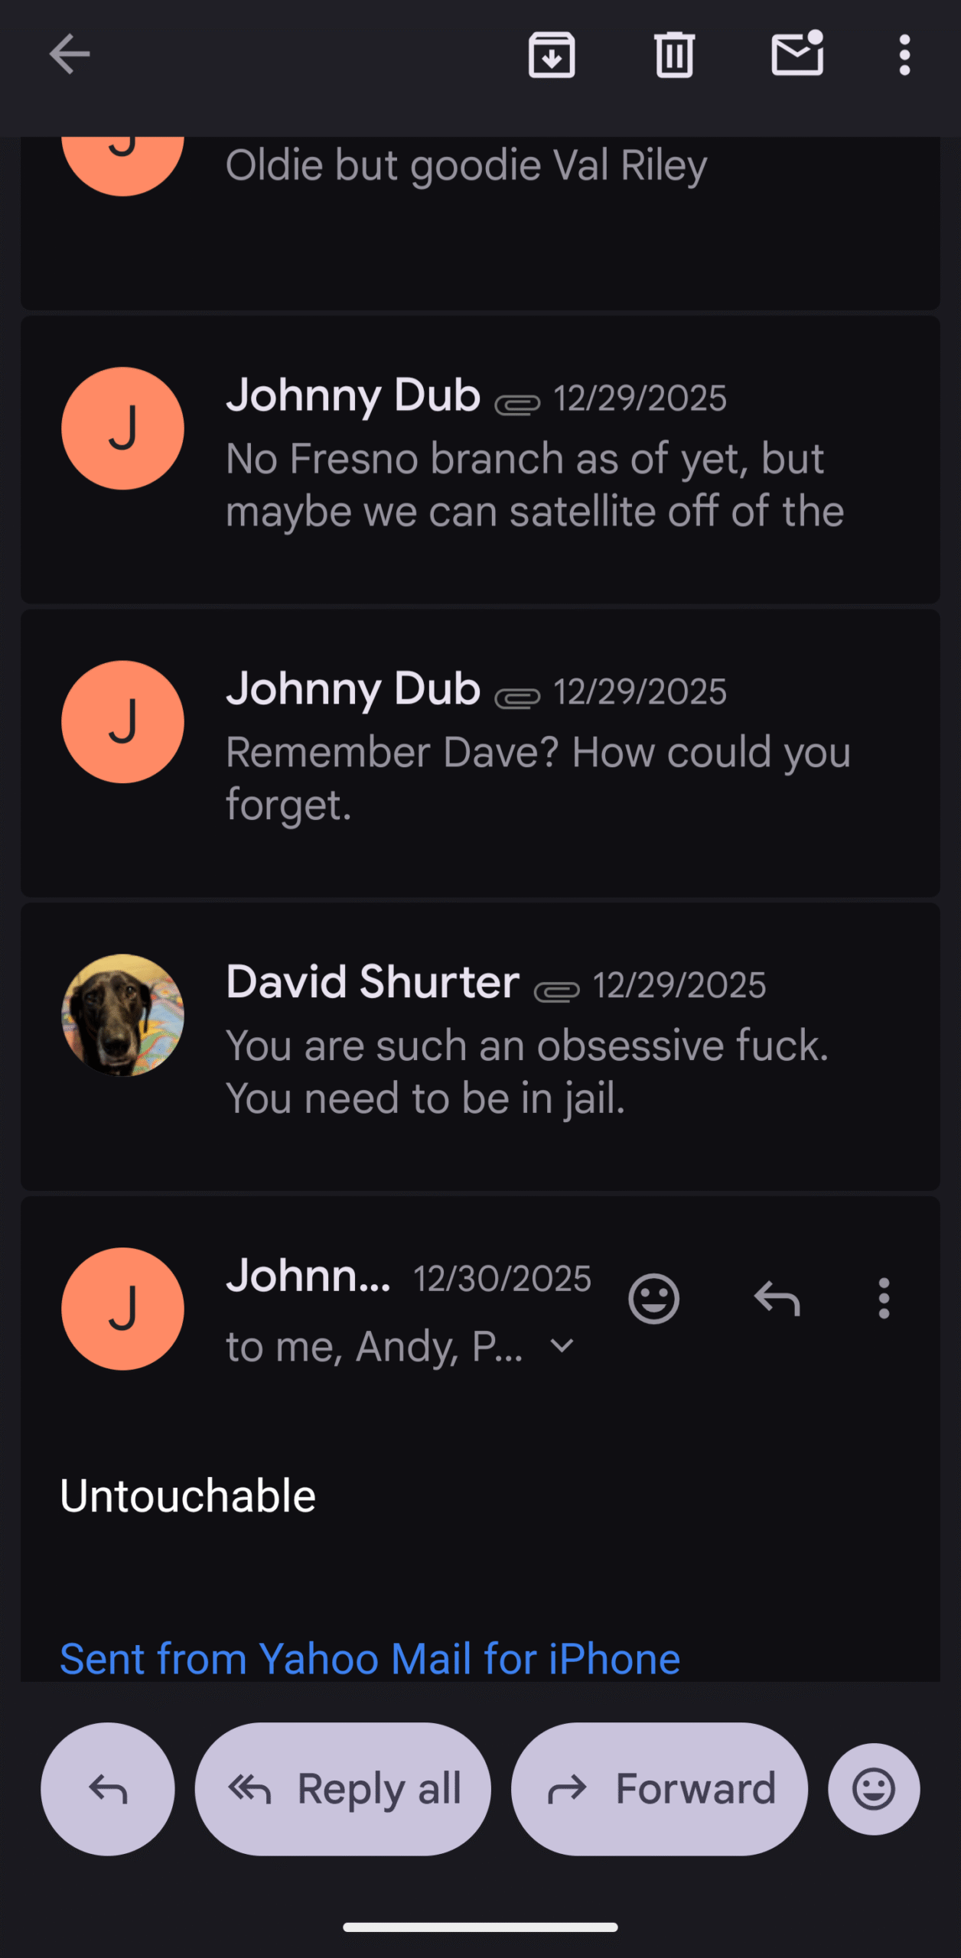961x1958 pixels.
Task: Tap the Forward button
Action: click(660, 1789)
